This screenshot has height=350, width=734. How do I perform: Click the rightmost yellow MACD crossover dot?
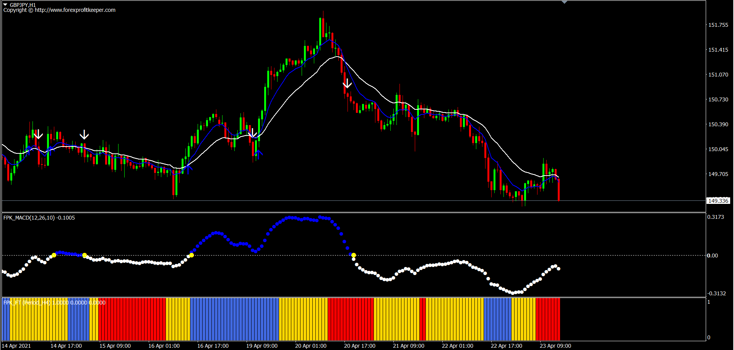click(354, 255)
